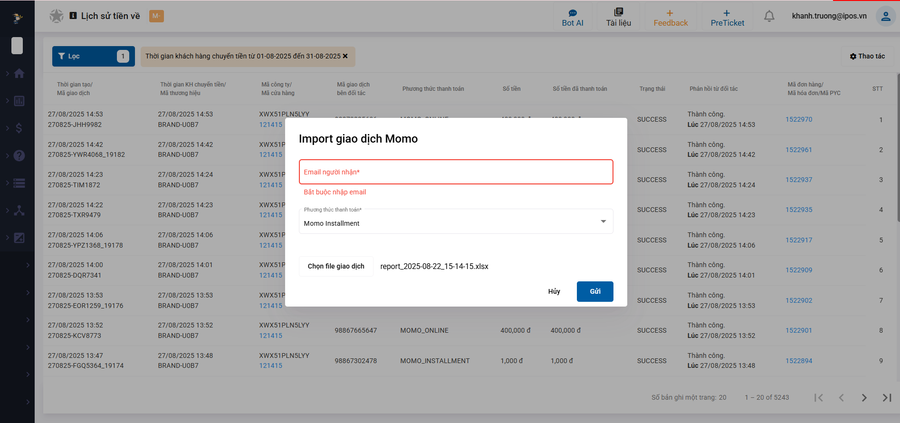Click the MOMO_INSTALLMENT payment method cell
This screenshot has width=900, height=423.
435,361
